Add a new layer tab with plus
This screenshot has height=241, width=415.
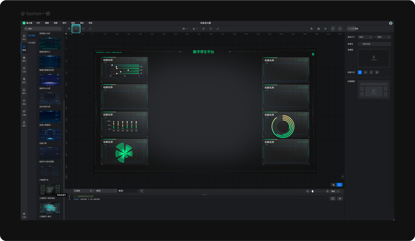[x=142, y=191]
